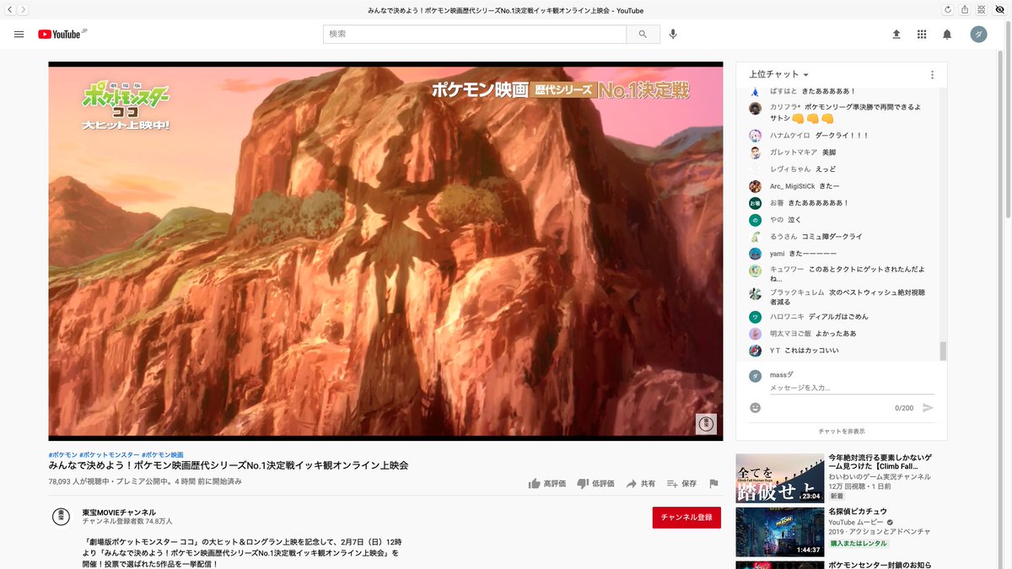Screen dimensions: 1012x569
Task: Click カリフラ's avatar in chat
Action: [x=756, y=108]
